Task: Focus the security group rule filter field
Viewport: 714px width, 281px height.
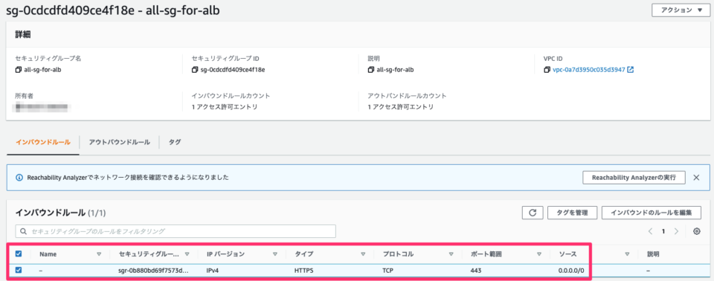Action: coord(176,231)
